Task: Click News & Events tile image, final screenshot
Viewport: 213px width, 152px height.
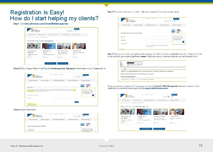Action: click(177, 112)
